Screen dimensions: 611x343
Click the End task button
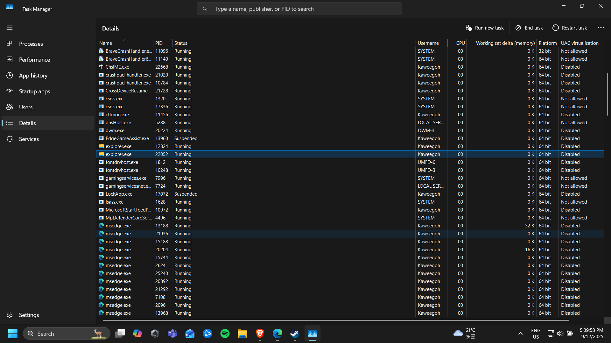[x=529, y=28]
